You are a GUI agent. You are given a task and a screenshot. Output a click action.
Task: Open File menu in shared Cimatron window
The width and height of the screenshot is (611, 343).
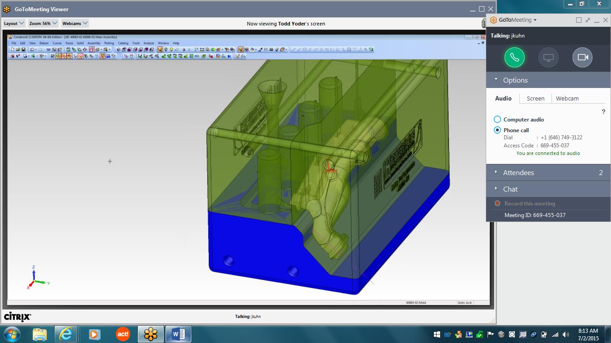[14, 43]
